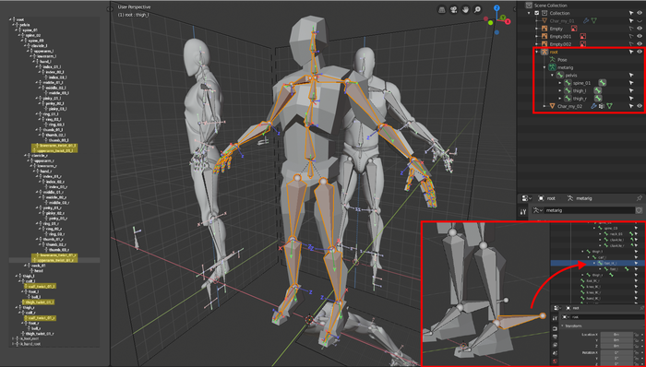Image resolution: width=646 pixels, height=367 pixels.
Task: Select the highlighted foot_IK_l row in the inset outliner
Action: pyautogui.click(x=598, y=263)
